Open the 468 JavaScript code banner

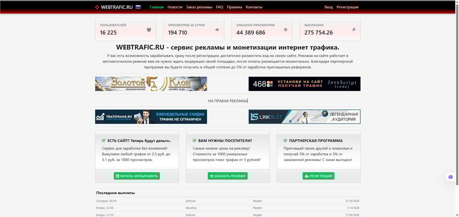pos(304,84)
